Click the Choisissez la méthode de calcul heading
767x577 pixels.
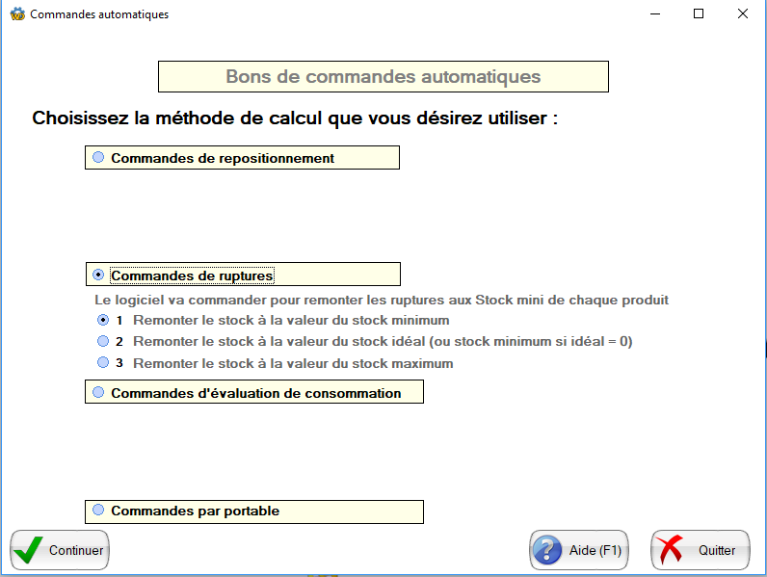coord(295,119)
